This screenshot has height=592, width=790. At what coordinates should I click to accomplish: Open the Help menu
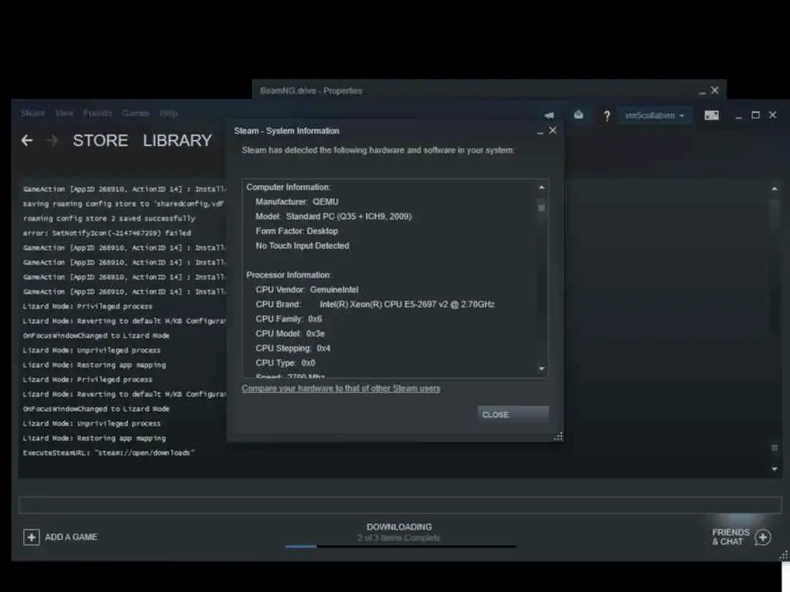pyautogui.click(x=169, y=113)
